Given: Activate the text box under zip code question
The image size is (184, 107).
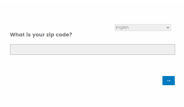Looking at the screenshot, I should click(x=93, y=49).
